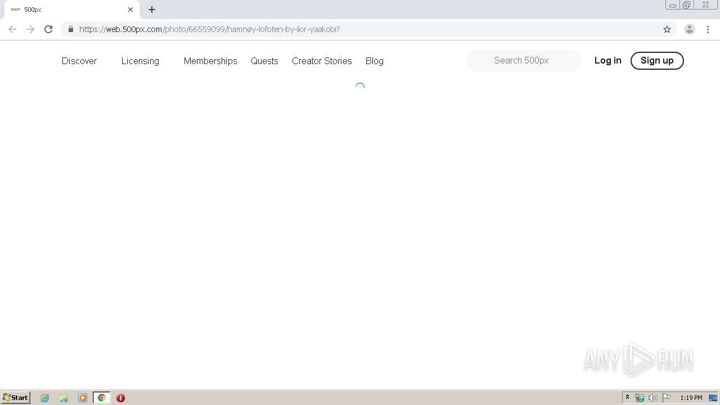Screen dimensions: 720x405
Task: Launch Internet Explorer from the taskbar
Action: pyautogui.click(x=45, y=398)
